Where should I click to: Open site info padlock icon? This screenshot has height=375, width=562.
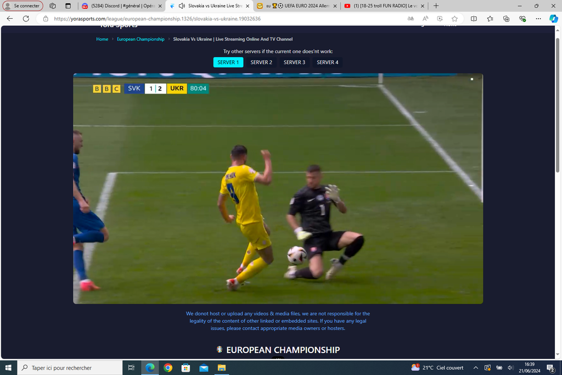[x=46, y=19]
